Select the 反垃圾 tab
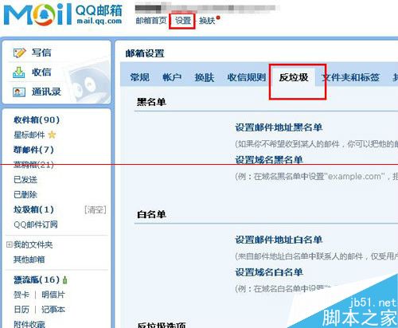Viewport: 398px width, 328px height. tap(294, 77)
